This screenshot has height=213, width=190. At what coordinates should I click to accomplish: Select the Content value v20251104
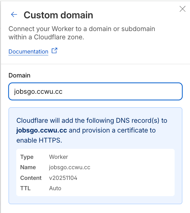pyautogui.click(x=63, y=178)
